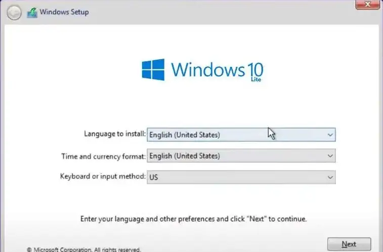
Task: Select the US value in the keyboard field
Action: (x=154, y=177)
